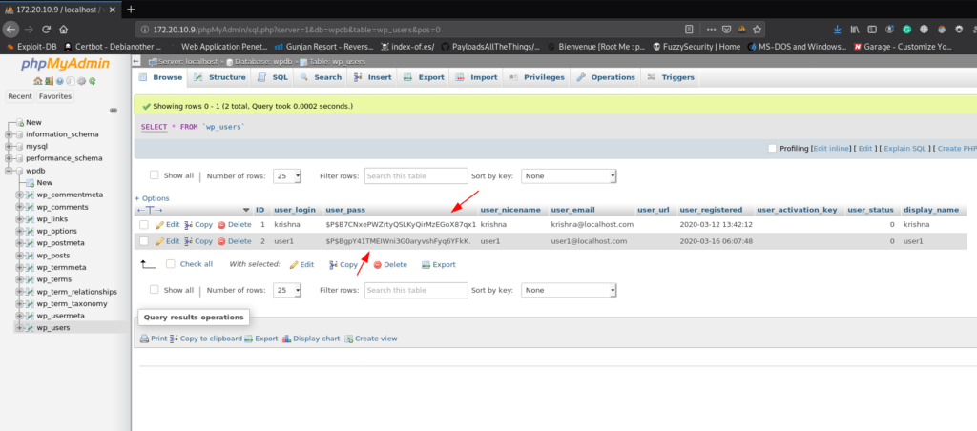977x431 pixels.
Task: Click With selected Export link
Action: (x=439, y=265)
